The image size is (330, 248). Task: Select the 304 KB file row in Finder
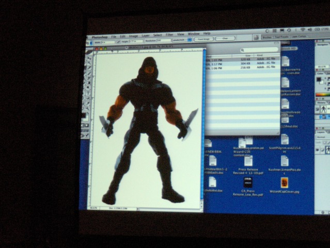242,64
